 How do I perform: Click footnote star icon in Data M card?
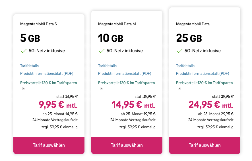pos(102,89)
